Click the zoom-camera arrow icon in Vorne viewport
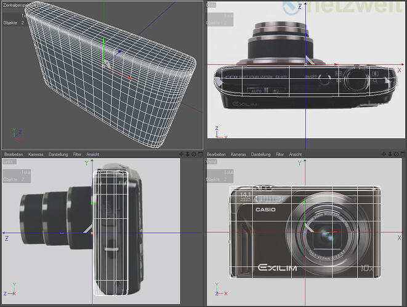The width and height of the screenshot is (407, 307). 390,154
